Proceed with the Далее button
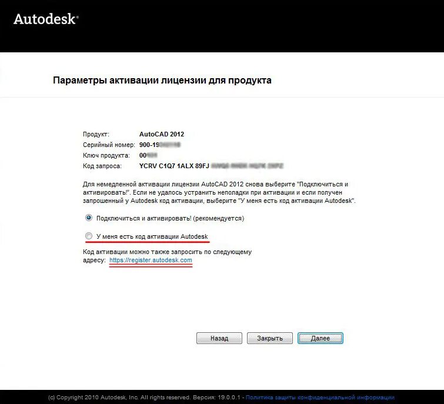444x404 pixels. (x=321, y=338)
